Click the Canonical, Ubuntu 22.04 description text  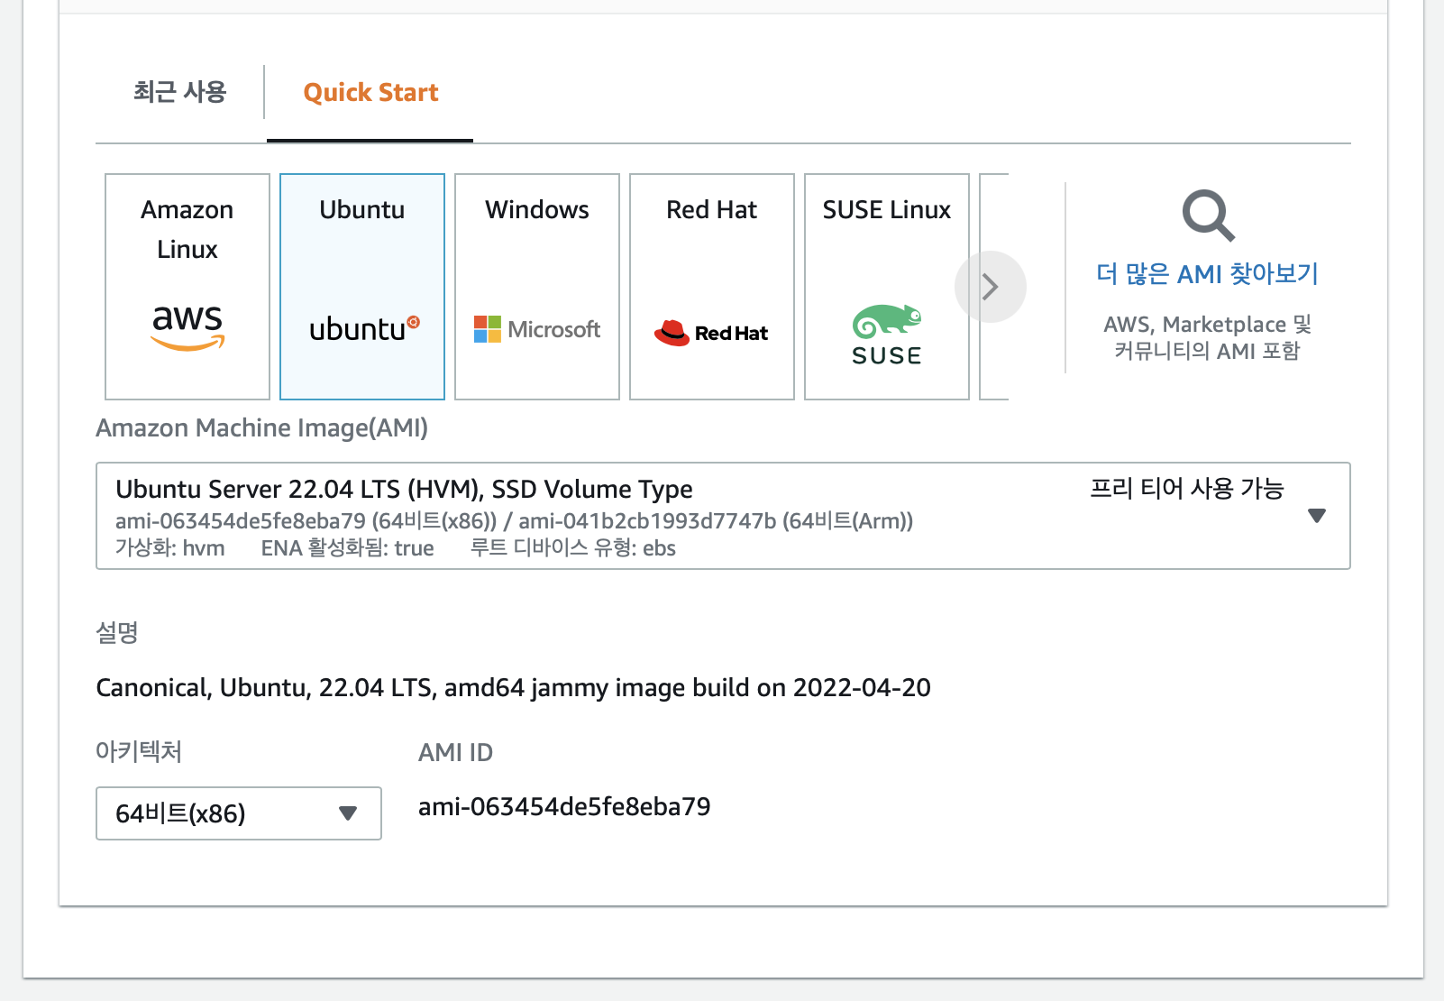(x=513, y=687)
